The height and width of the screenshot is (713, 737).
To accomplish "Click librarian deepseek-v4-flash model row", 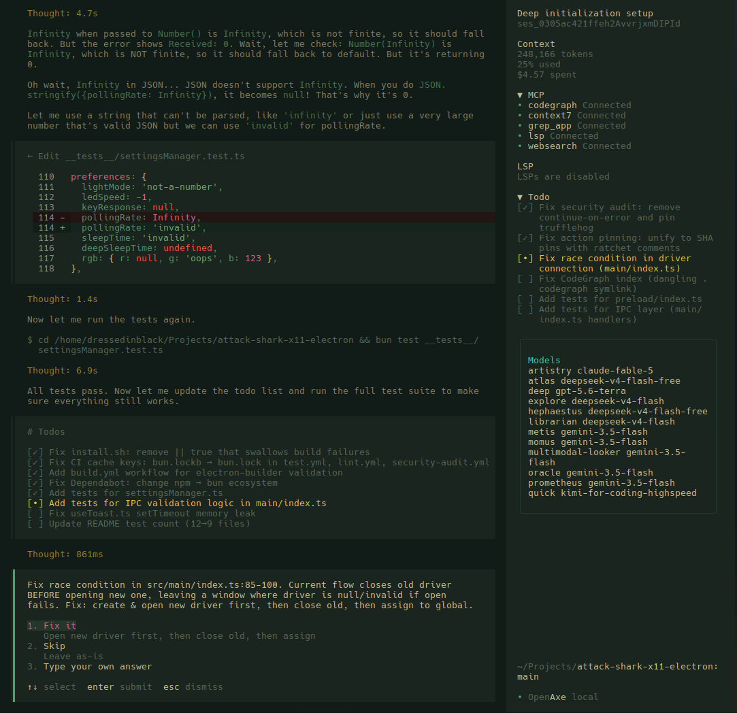I will pyautogui.click(x=601, y=422).
